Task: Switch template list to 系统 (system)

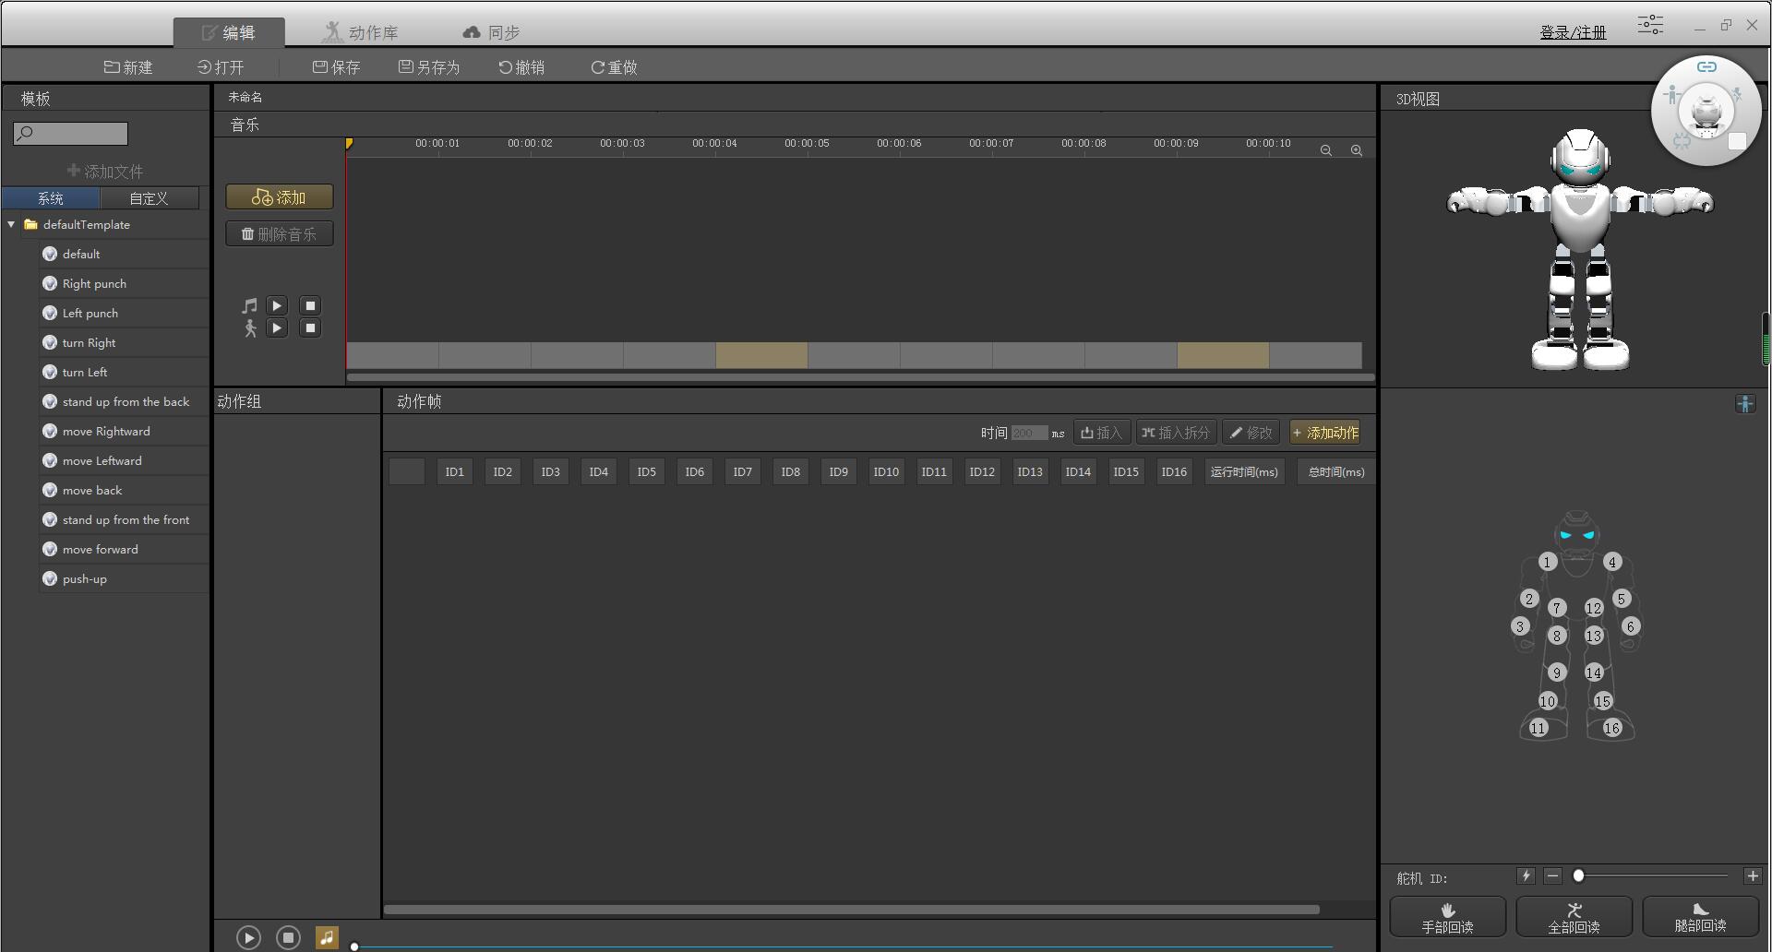Action: (51, 198)
